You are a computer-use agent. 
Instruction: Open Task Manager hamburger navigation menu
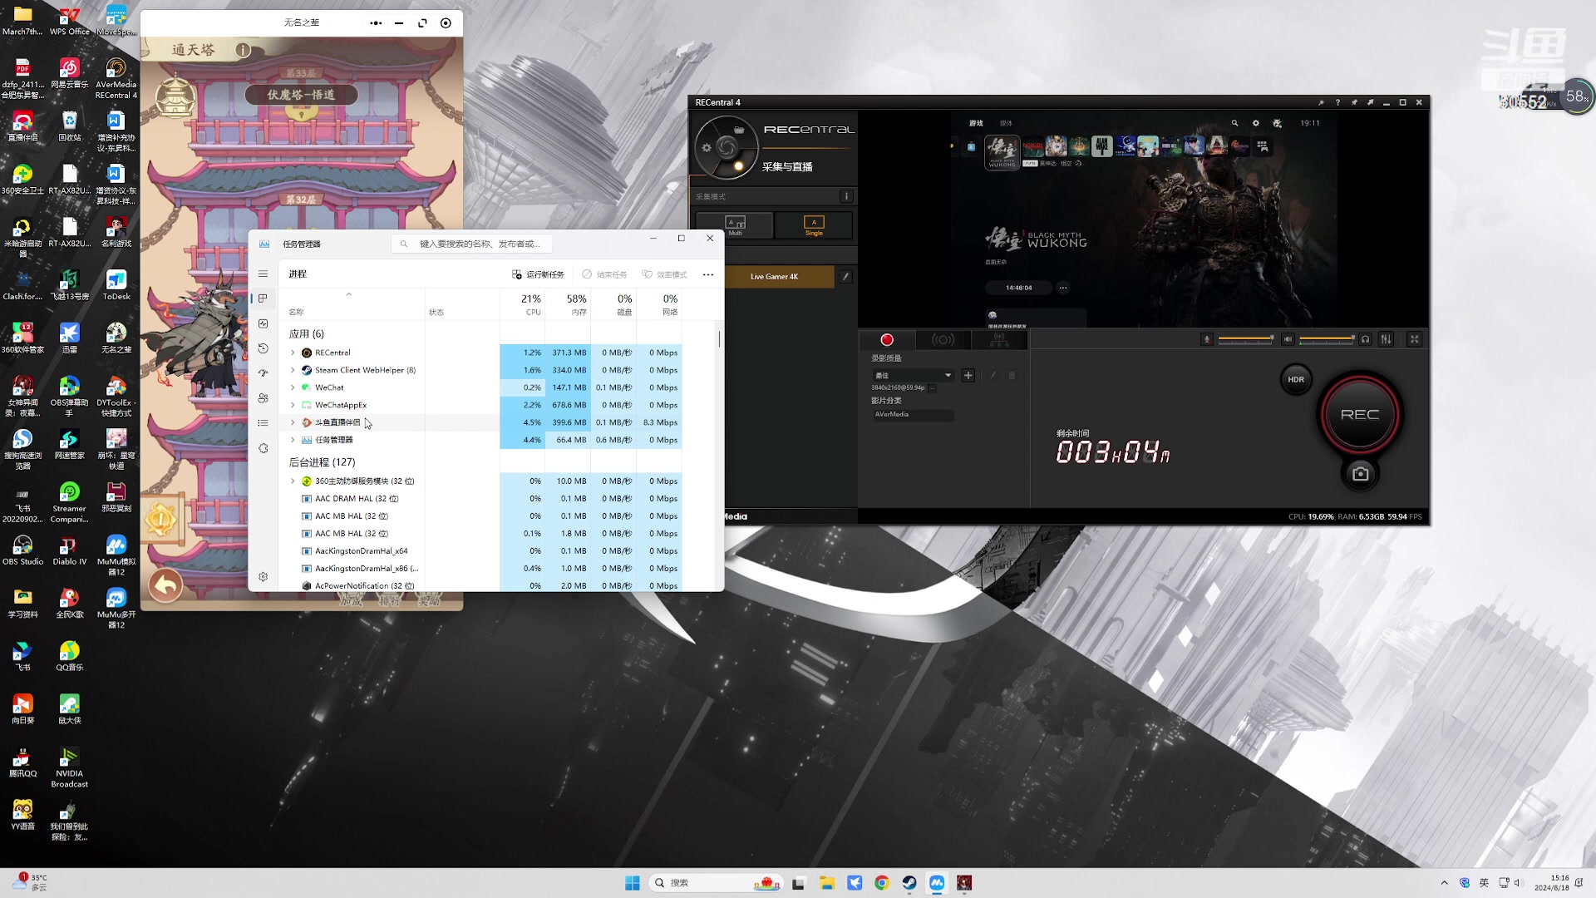pyautogui.click(x=263, y=274)
